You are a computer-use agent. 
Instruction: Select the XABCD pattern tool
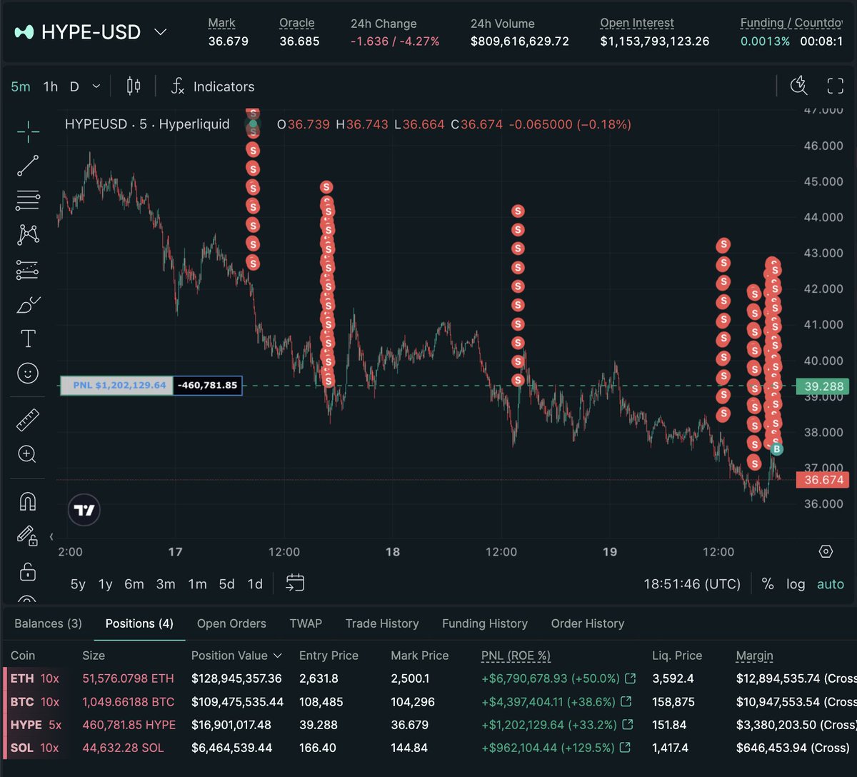pyautogui.click(x=28, y=234)
